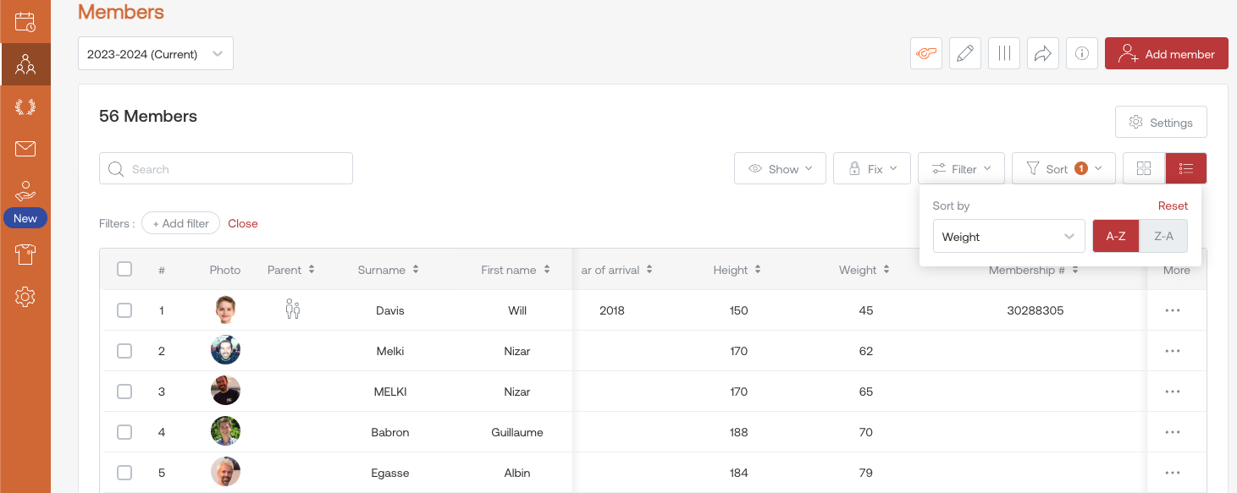1237x493 pixels.
Task: Toggle the select-all checkbox in table header
Action: point(124,269)
